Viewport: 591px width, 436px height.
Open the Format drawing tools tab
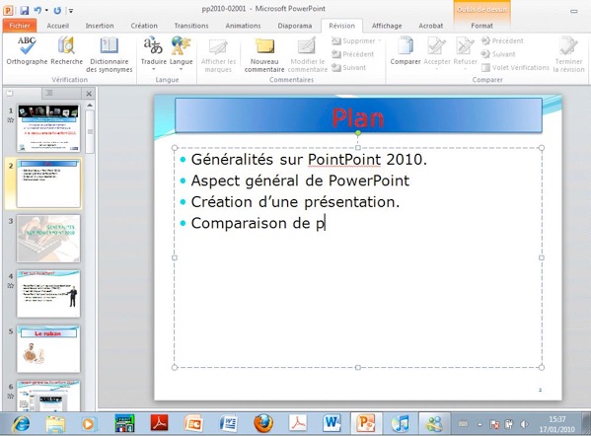tap(481, 26)
